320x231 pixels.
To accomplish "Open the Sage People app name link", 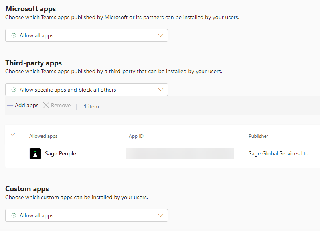I will pos(61,154).
